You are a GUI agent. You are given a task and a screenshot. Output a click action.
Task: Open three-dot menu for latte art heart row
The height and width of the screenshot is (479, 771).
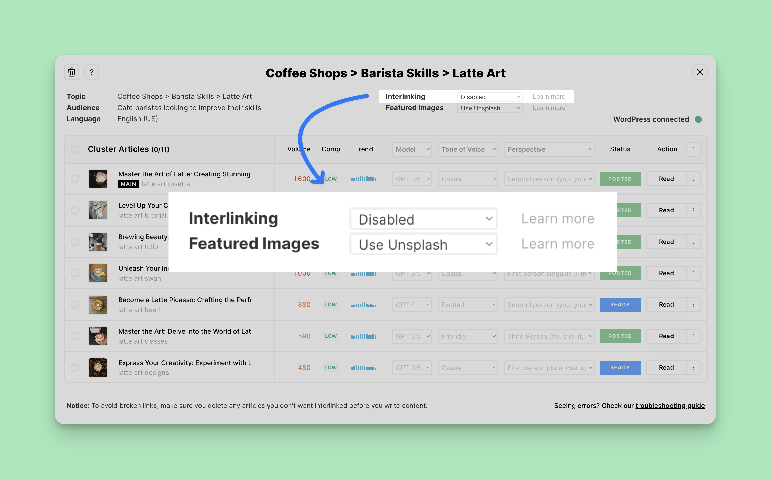(694, 305)
